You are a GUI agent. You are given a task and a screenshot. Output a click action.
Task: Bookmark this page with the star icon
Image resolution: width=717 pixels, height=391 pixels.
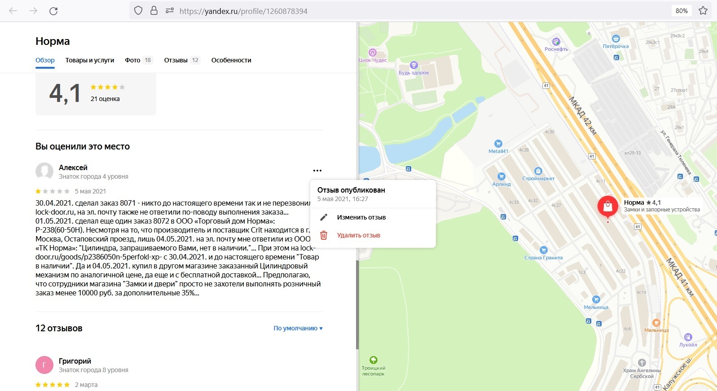tap(703, 11)
